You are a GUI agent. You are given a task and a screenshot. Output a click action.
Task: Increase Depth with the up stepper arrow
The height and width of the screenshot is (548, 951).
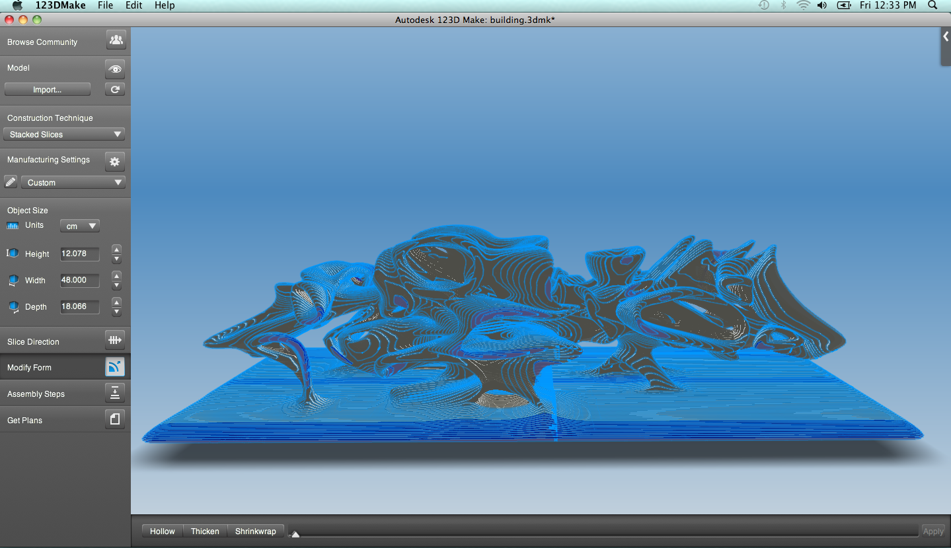[x=116, y=302]
